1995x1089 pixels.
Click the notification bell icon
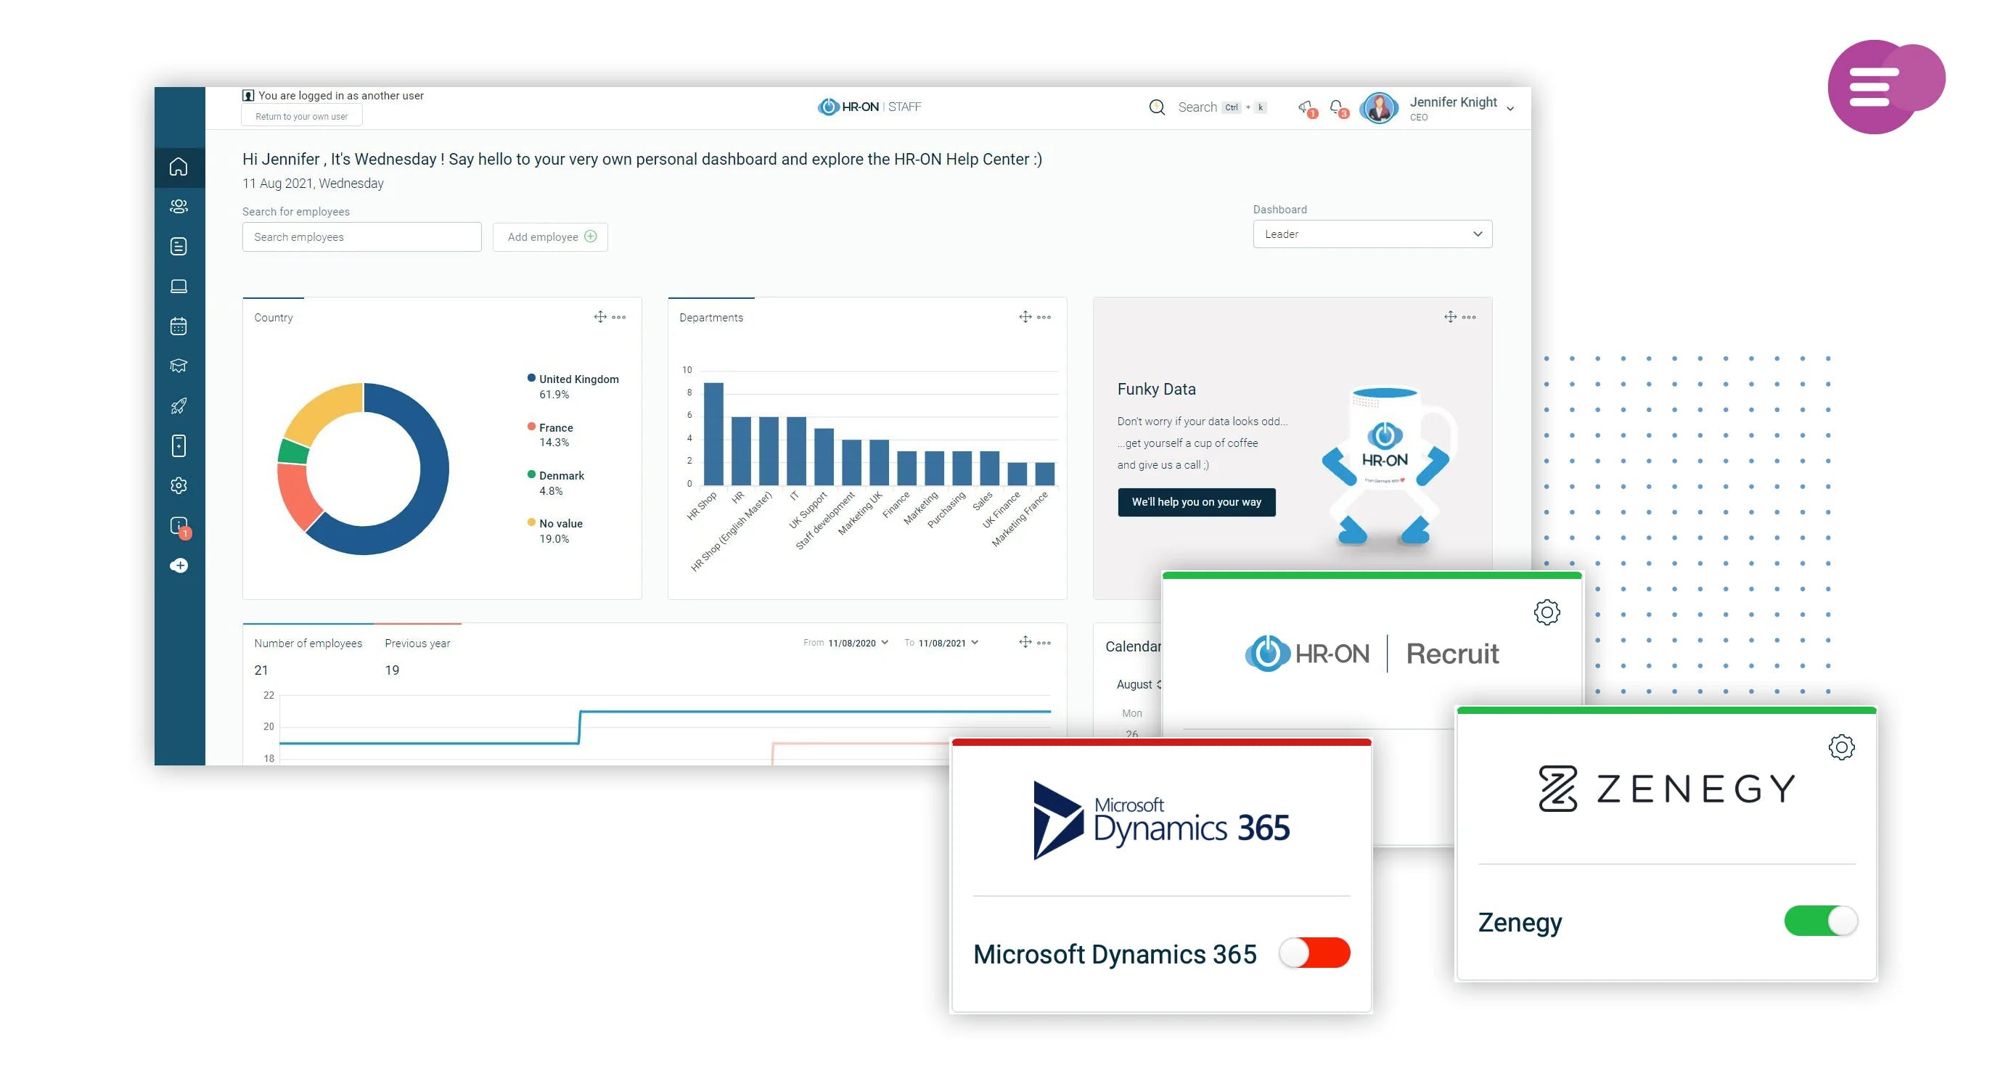coord(1336,107)
